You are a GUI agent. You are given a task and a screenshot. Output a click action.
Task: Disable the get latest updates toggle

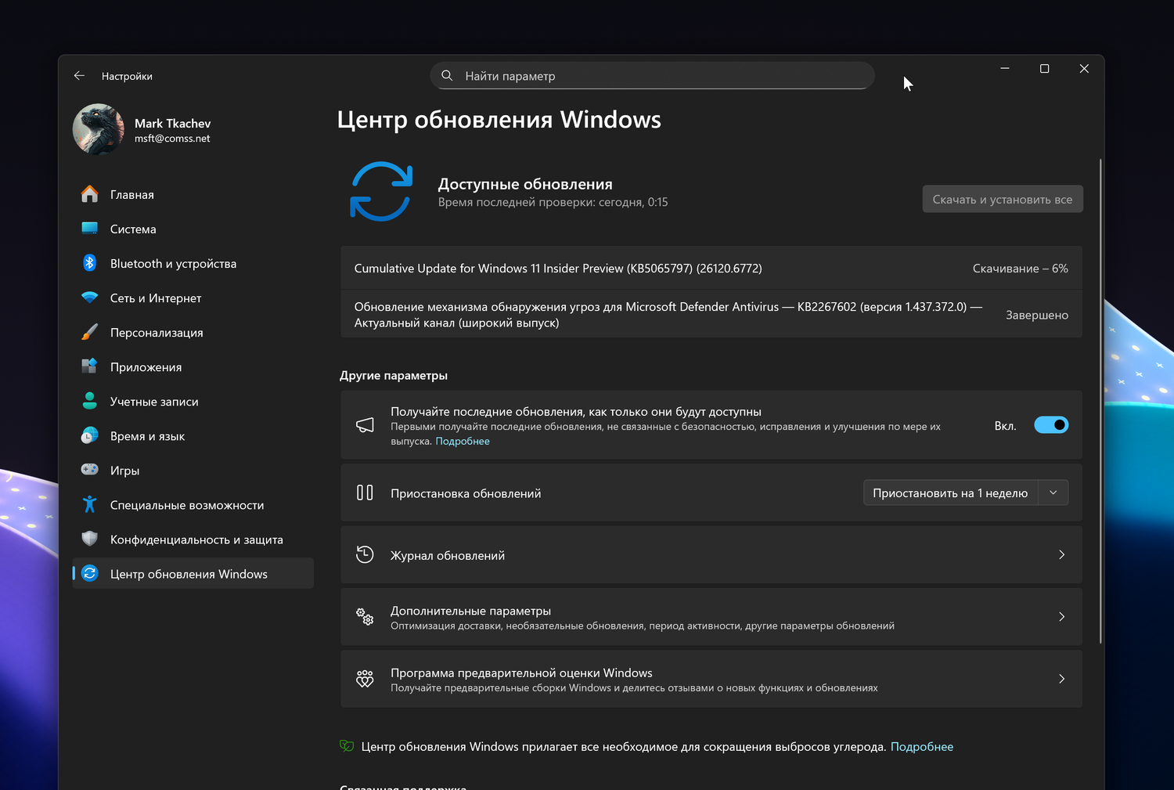[1051, 425]
